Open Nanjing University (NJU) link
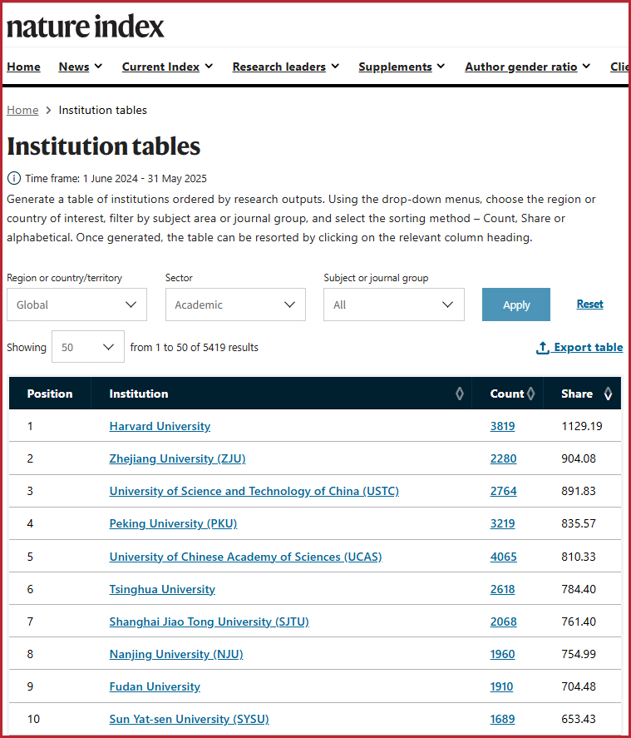The image size is (631, 738). point(176,654)
